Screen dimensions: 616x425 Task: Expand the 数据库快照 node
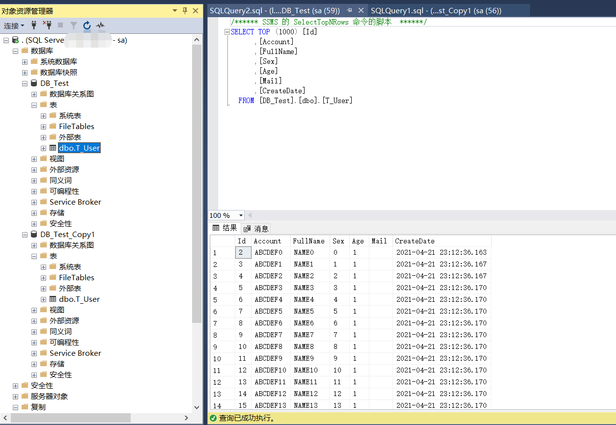click(x=25, y=72)
